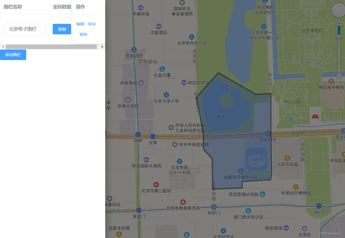This screenshot has width=345, height=238.
Task: Click the 前进旅馆 hotel icon
Action: 286,228
